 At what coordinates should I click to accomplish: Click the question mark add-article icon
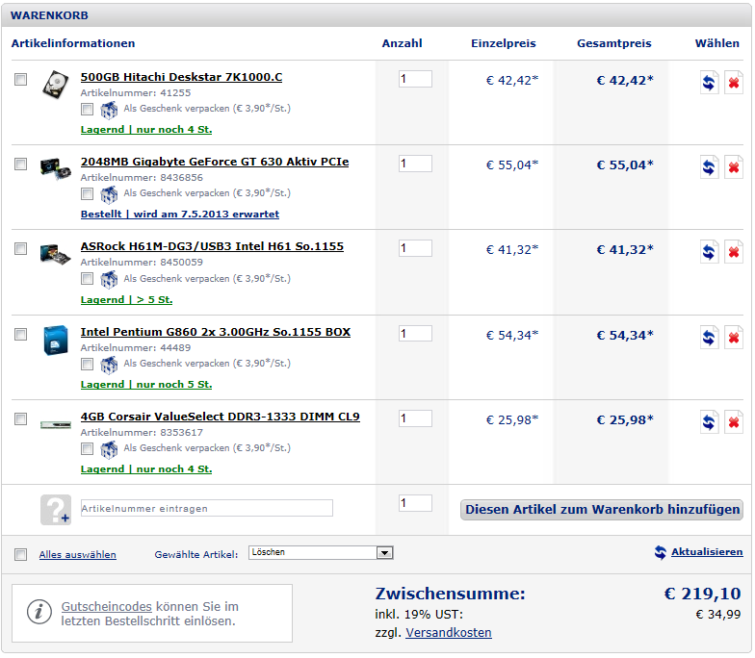(56, 510)
